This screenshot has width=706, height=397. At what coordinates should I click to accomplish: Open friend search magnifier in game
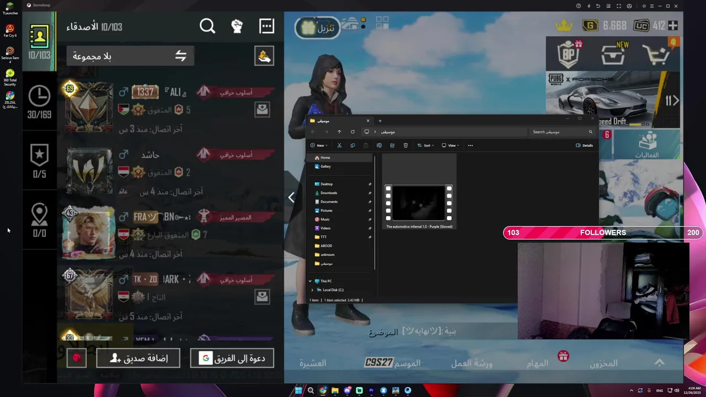pyautogui.click(x=207, y=26)
